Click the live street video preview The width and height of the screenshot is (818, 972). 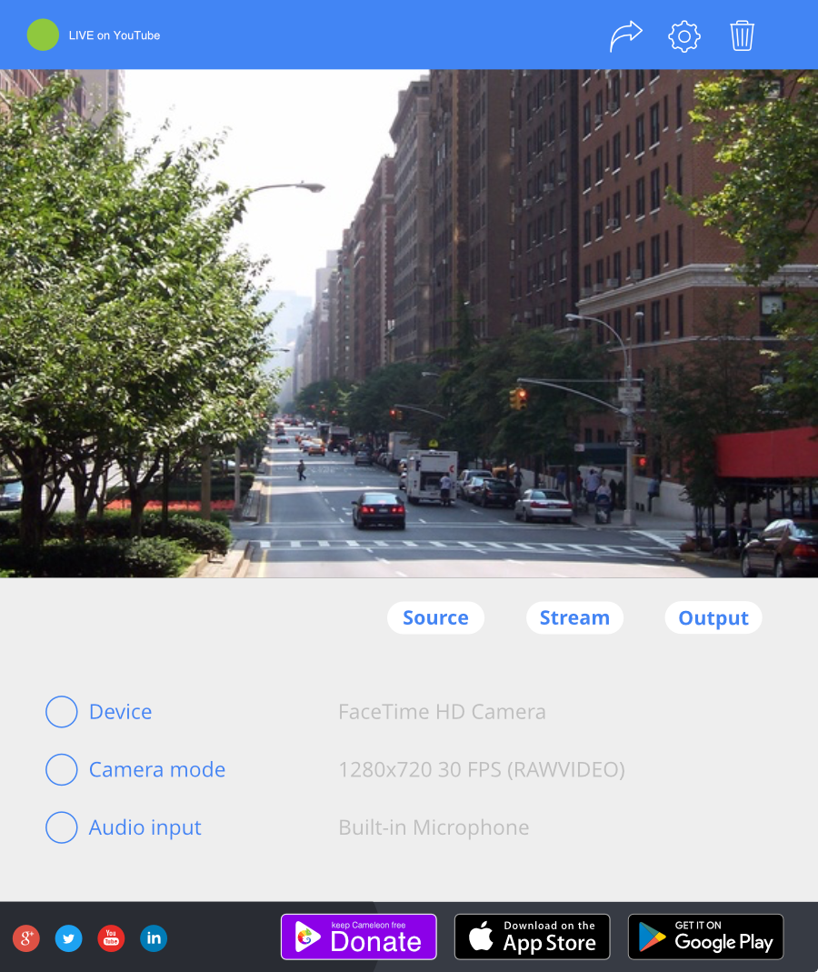coord(409,323)
